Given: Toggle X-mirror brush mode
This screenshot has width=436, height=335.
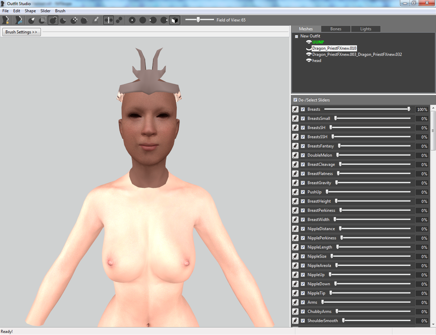Looking at the screenshot, I should click(x=108, y=20).
